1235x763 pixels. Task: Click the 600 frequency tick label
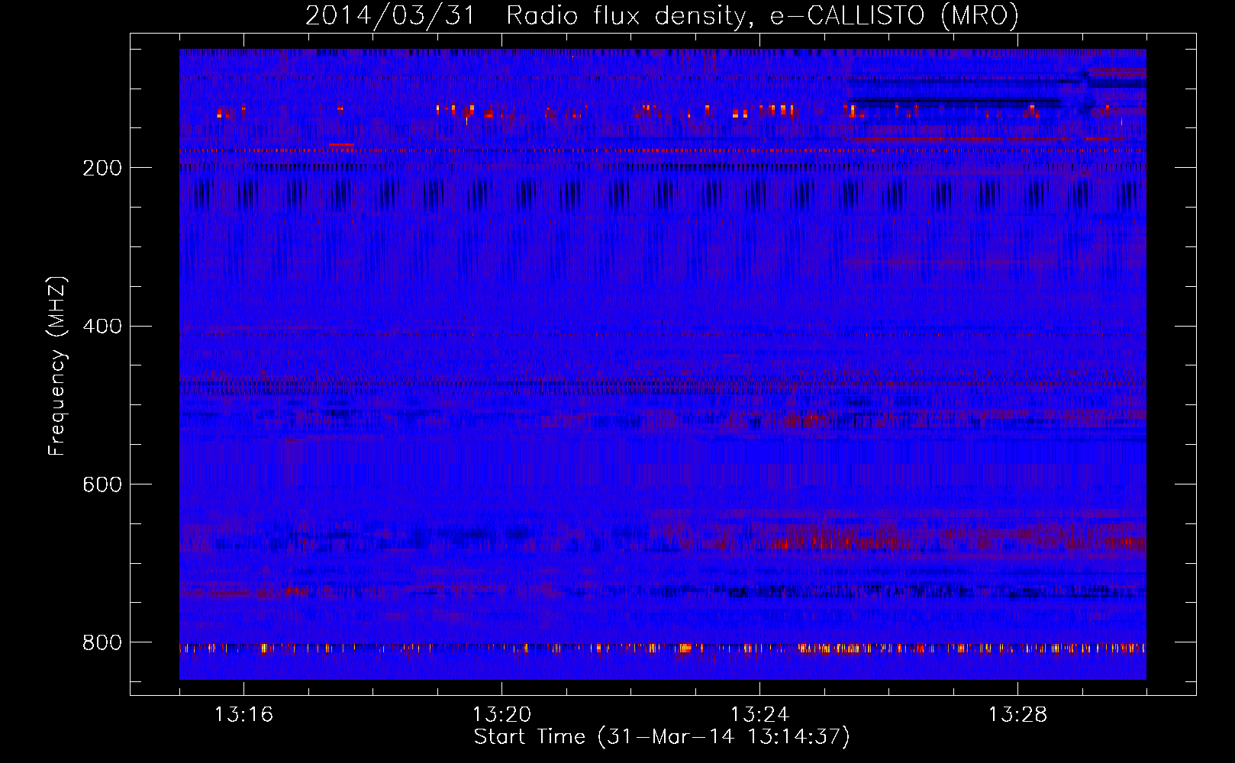102,485
